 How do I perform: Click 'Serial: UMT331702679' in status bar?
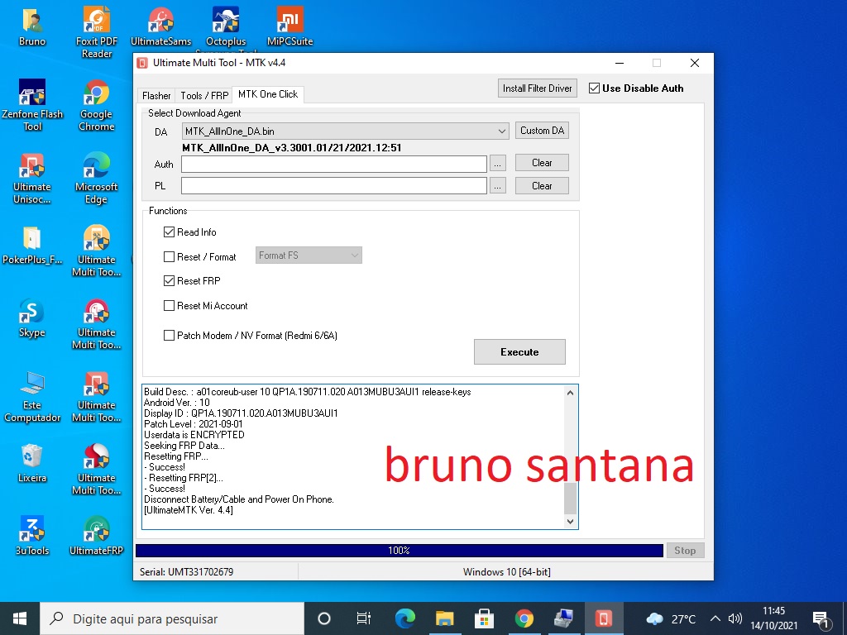pyautogui.click(x=186, y=572)
